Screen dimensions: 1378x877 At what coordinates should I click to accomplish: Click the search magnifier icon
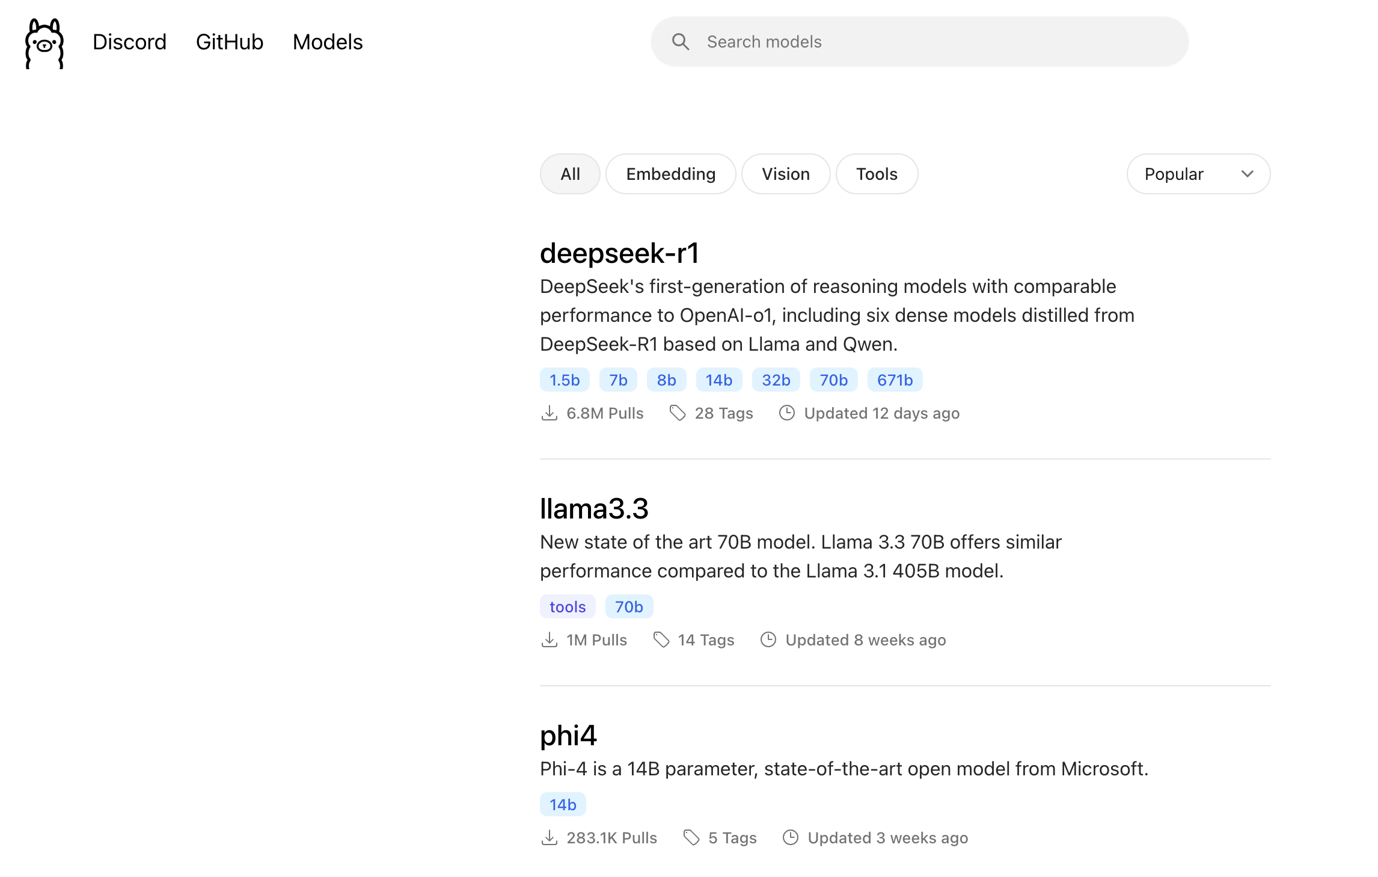point(681,42)
